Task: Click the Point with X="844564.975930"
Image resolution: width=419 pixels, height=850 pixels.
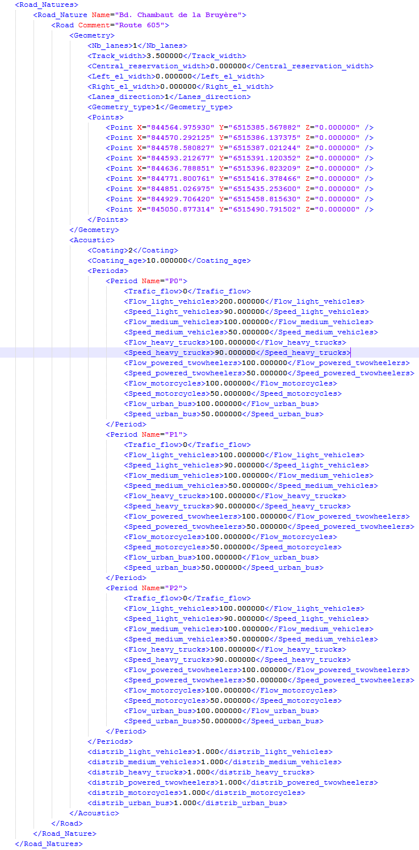Action: pyautogui.click(x=240, y=127)
